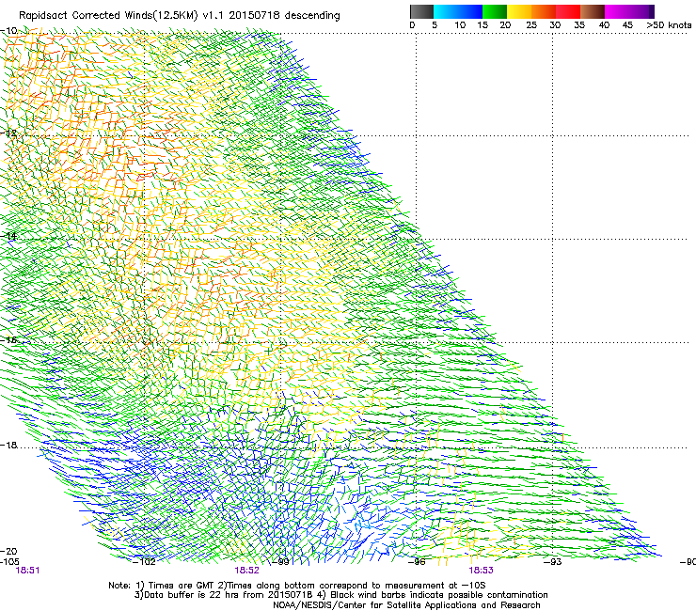Viewport: 696px width, 611px height.
Task: Click the purple '18:53' time label
Action: coord(482,571)
